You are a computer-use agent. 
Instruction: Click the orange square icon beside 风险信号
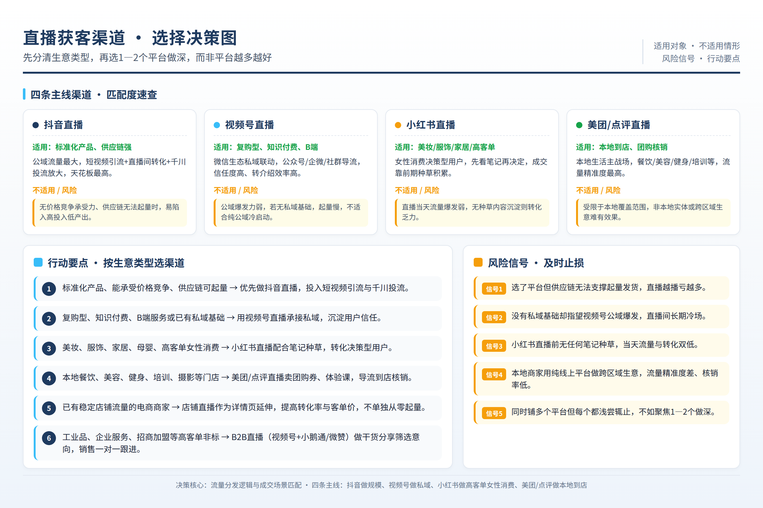[x=478, y=263]
